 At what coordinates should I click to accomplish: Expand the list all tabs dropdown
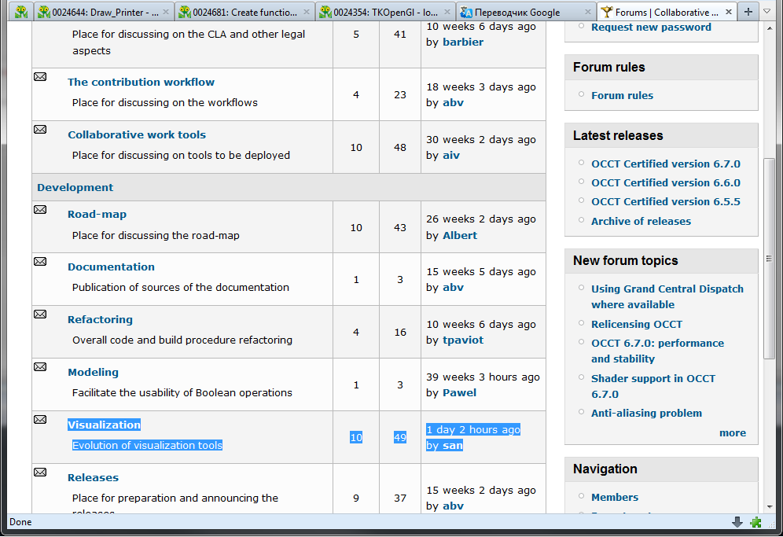tap(767, 12)
